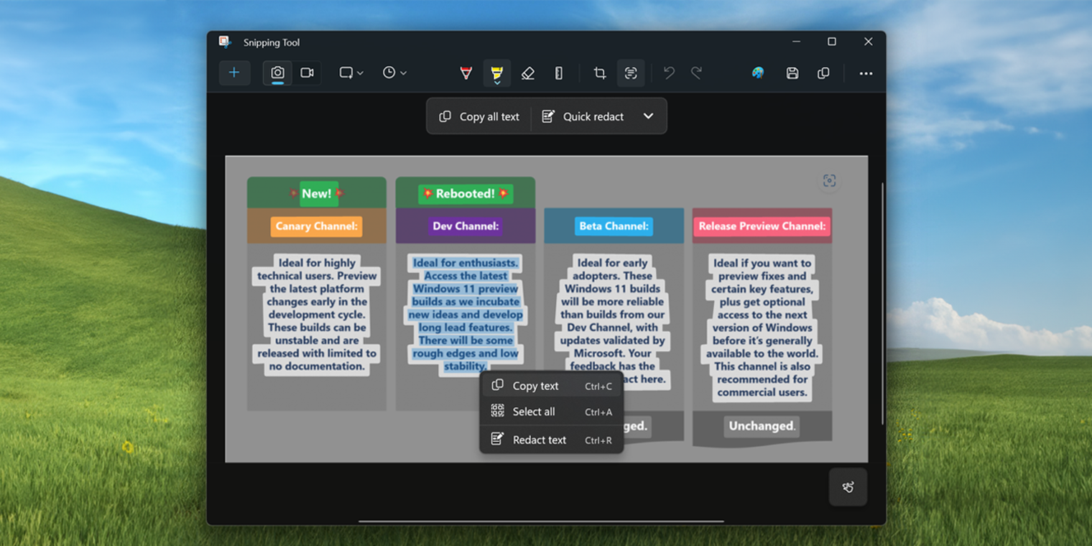Switch to video recording mode

[x=307, y=73]
